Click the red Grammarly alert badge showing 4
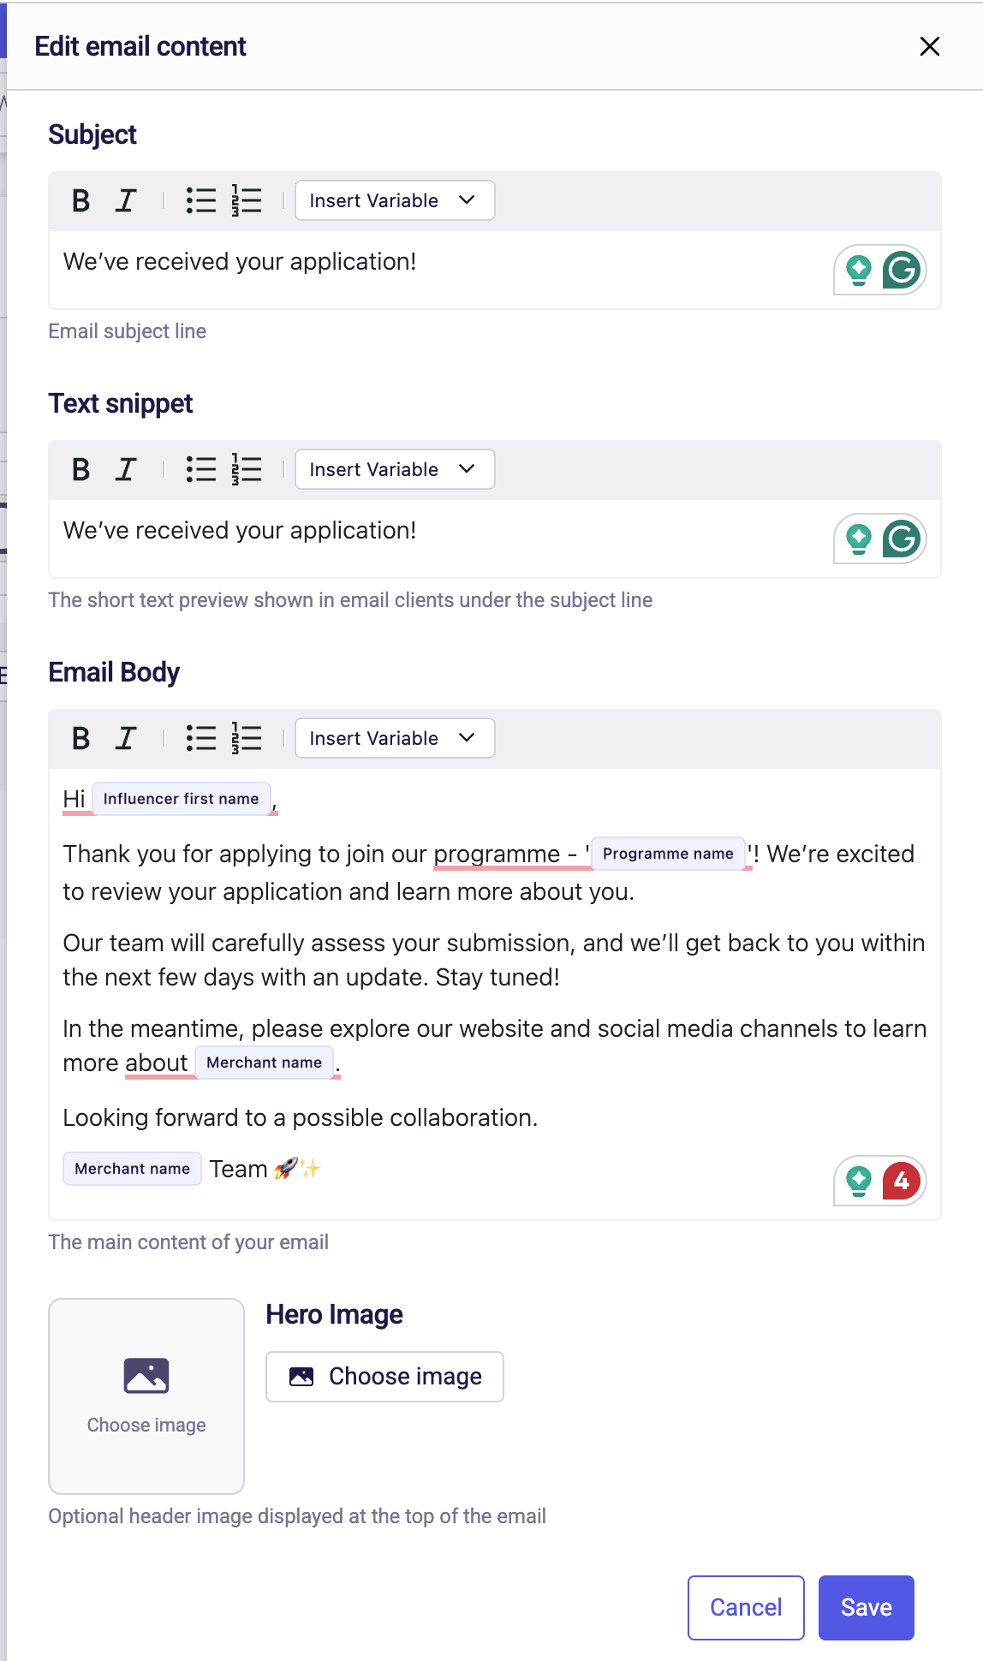The width and height of the screenshot is (983, 1661). [x=901, y=1181]
